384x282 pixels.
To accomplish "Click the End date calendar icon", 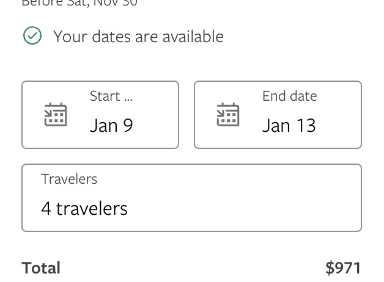I will point(228,115).
